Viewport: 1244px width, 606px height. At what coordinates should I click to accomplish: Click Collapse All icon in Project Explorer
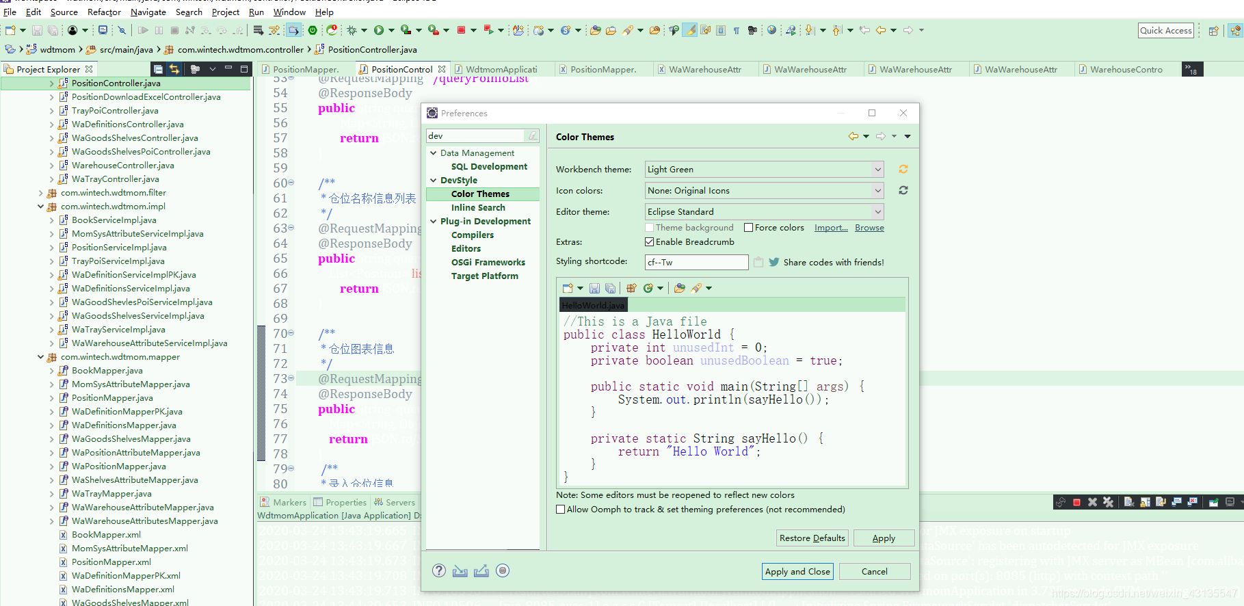coord(158,69)
